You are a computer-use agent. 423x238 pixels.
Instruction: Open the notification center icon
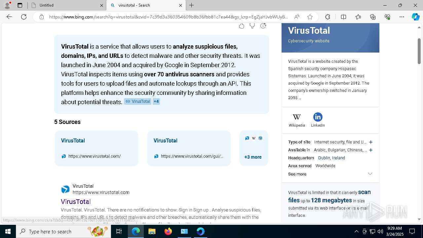coord(412,231)
